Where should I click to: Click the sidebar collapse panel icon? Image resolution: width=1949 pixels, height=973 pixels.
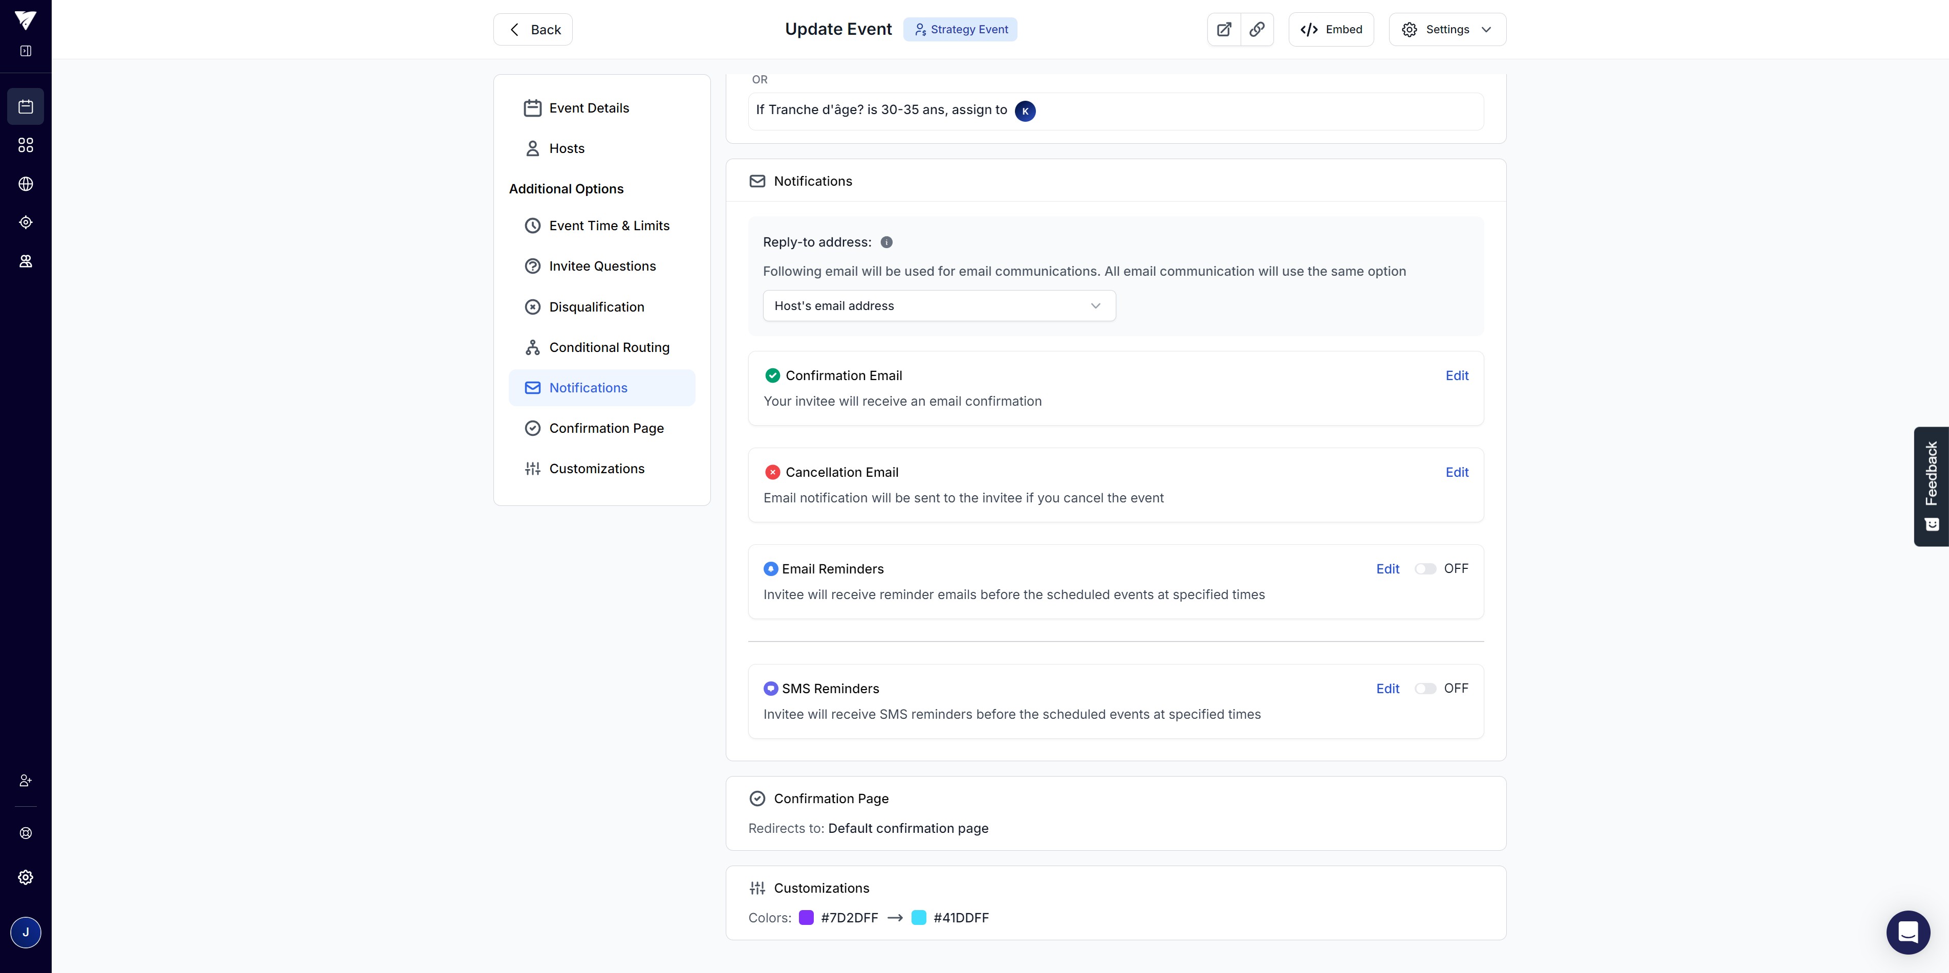click(x=26, y=51)
